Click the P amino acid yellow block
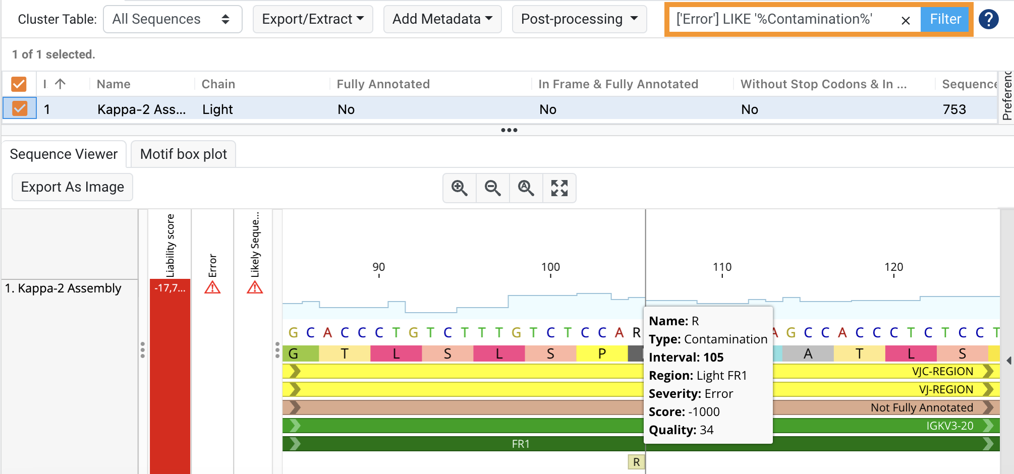Screen dimensions: 1014x474 pos(602,354)
